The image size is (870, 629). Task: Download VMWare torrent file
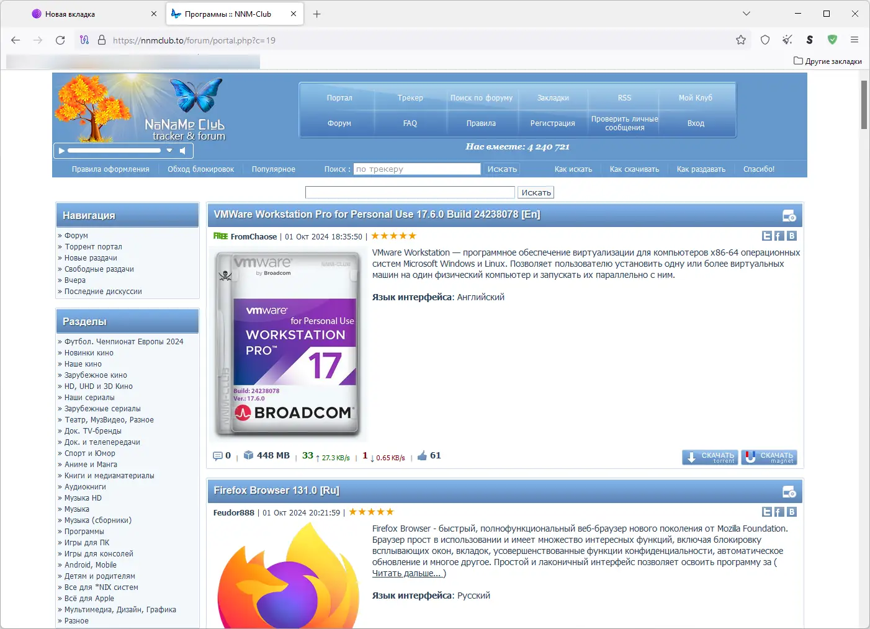click(x=710, y=457)
